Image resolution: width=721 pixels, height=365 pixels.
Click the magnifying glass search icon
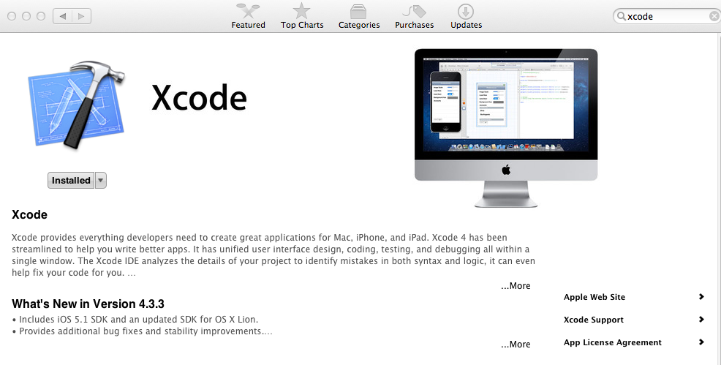pos(622,17)
